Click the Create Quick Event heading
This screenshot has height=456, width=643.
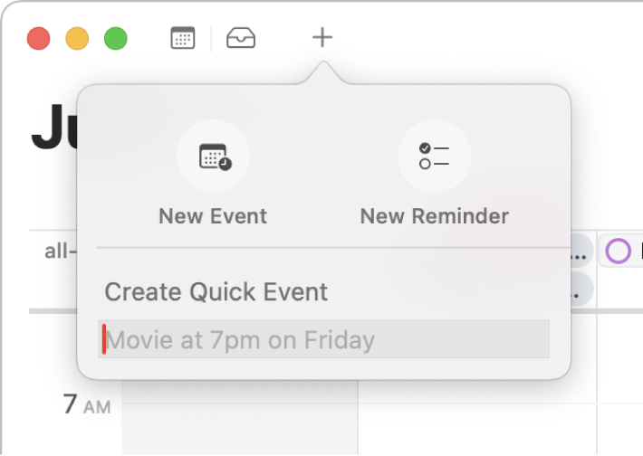pyautogui.click(x=216, y=292)
